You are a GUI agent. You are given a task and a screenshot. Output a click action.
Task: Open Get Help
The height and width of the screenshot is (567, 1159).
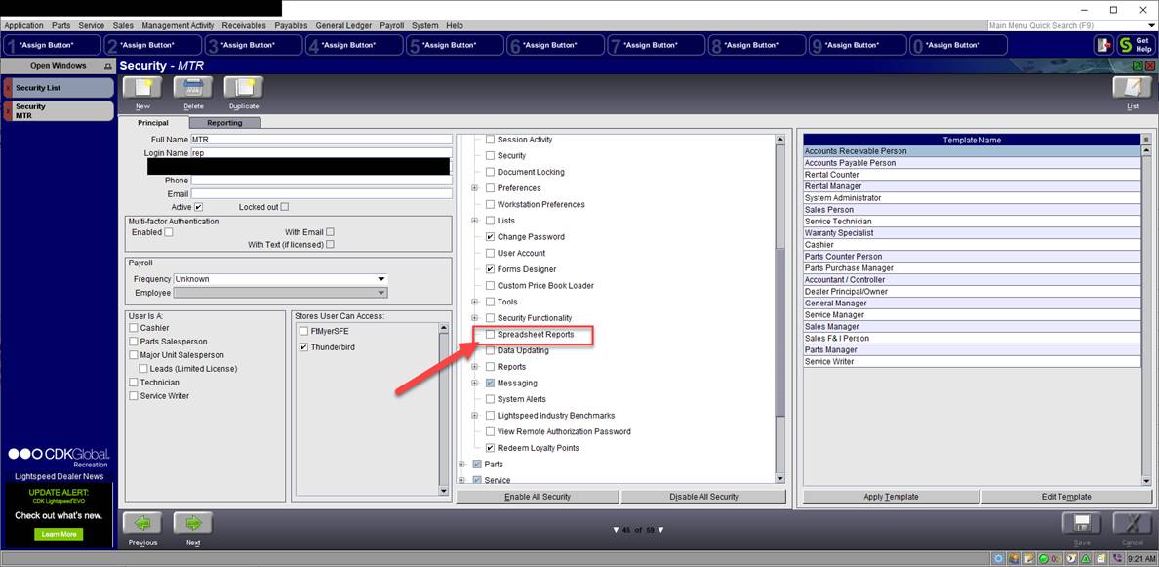point(1135,45)
